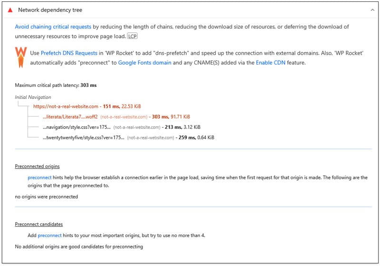Click the Maximum critical path latency value

[88, 85]
